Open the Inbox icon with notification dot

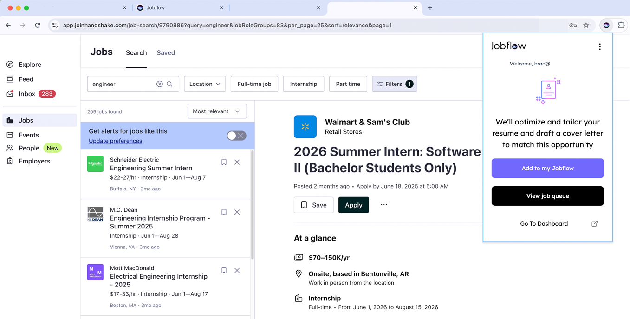10,94
